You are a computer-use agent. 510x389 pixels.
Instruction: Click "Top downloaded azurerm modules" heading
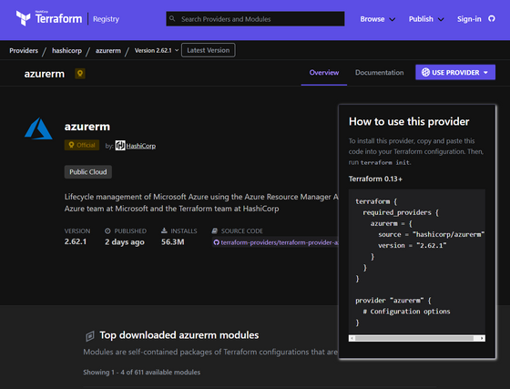[179, 335]
